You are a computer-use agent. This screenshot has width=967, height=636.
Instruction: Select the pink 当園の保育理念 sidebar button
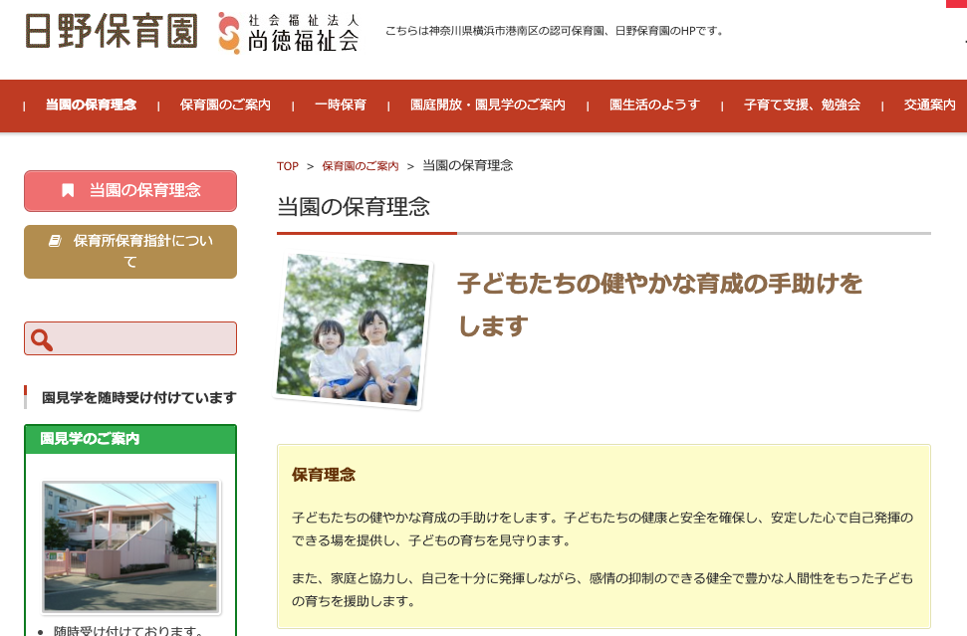pos(130,191)
